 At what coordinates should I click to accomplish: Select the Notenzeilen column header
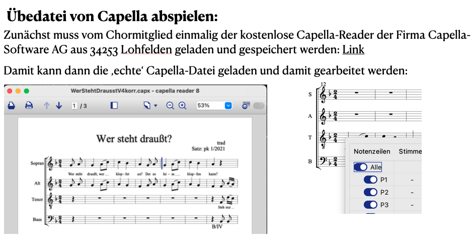tap(372, 151)
